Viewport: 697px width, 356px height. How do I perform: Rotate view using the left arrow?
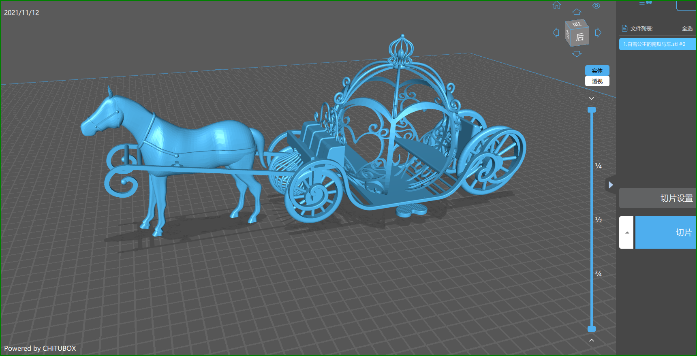556,33
